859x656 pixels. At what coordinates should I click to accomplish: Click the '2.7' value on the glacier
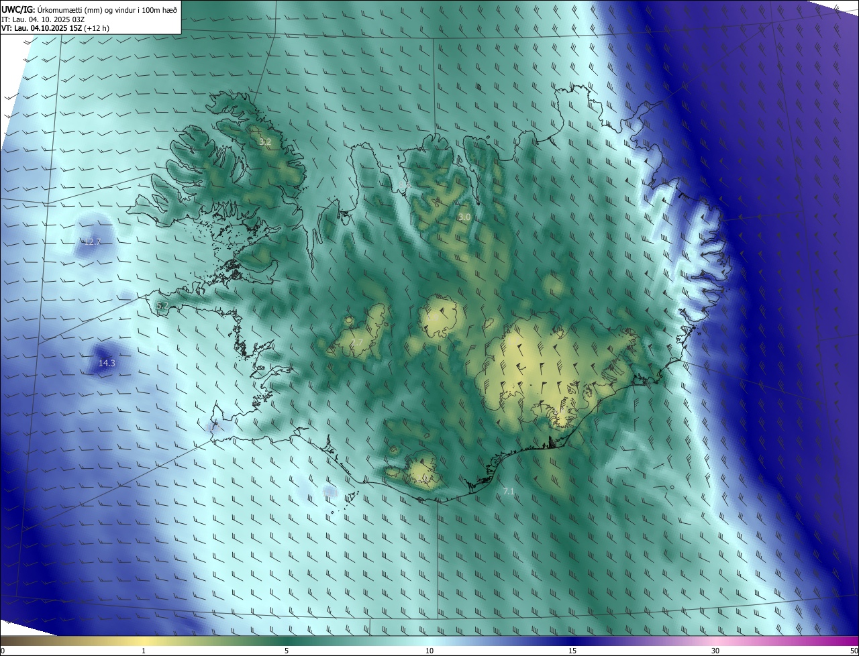(357, 343)
